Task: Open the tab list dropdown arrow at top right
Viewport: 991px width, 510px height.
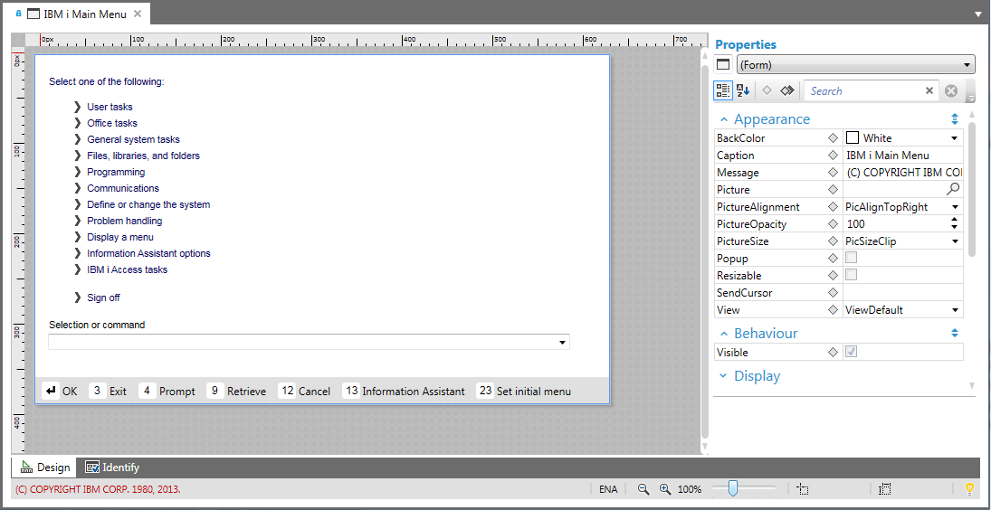Action: pyautogui.click(x=978, y=13)
